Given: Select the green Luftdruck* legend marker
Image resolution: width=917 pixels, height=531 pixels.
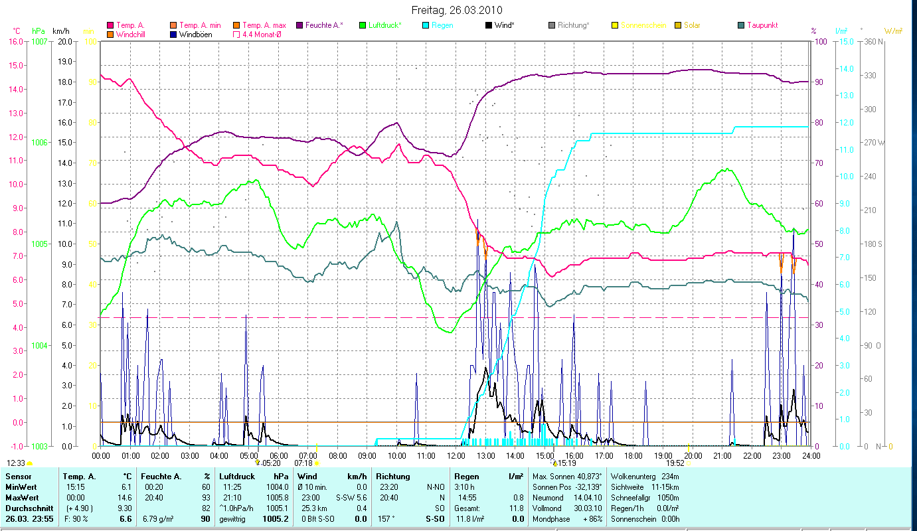Looking at the screenshot, I should 363,25.
